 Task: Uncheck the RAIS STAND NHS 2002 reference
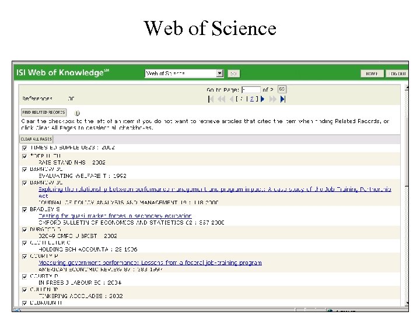pyautogui.click(x=24, y=156)
